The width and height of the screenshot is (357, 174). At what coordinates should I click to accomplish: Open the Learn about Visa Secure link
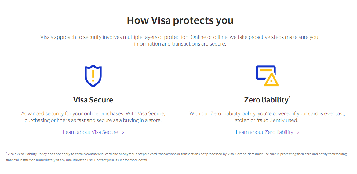tap(93, 132)
